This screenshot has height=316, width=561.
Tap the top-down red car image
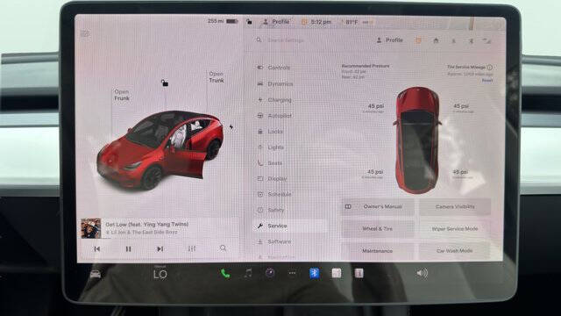(417, 140)
